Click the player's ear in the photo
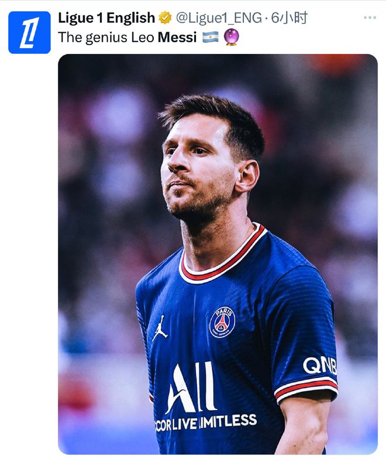This screenshot has height=461, width=386. pyautogui.click(x=247, y=175)
